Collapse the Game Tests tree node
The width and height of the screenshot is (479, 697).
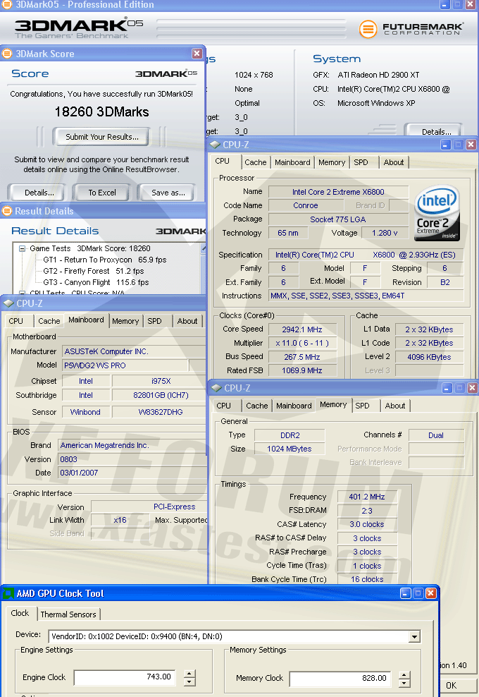[x=22, y=248]
